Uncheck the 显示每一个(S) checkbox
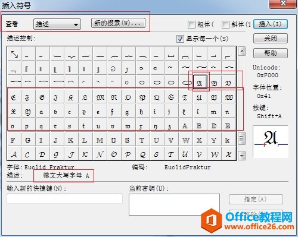Image resolution: width=298 pixels, height=237 pixels. point(180,39)
